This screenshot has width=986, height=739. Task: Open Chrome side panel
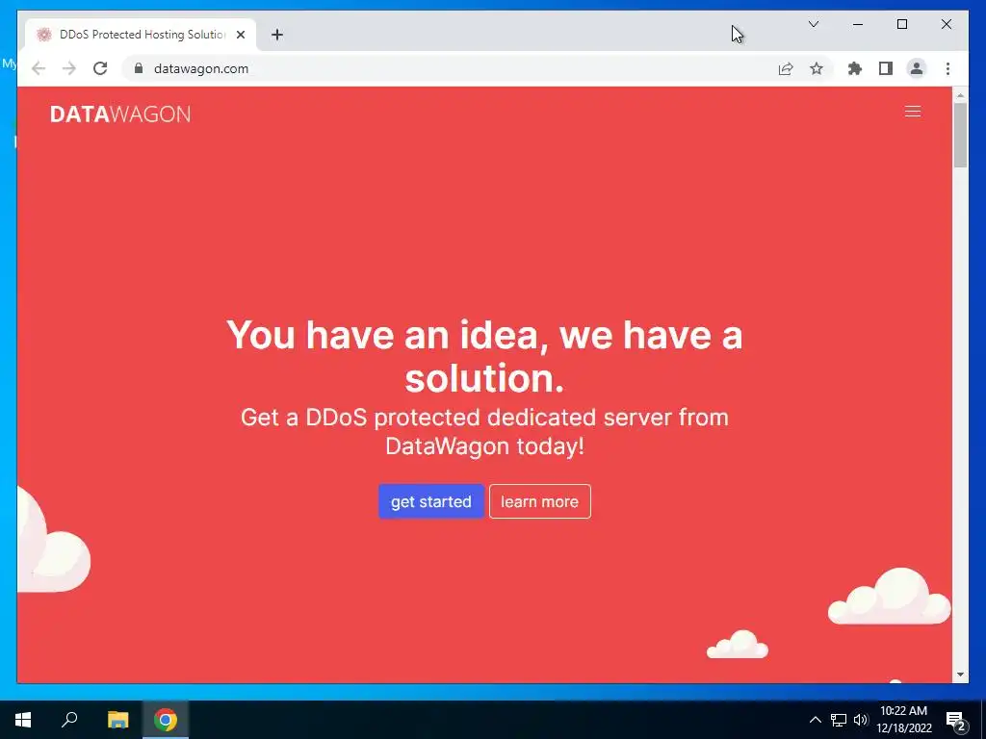pyautogui.click(x=886, y=68)
